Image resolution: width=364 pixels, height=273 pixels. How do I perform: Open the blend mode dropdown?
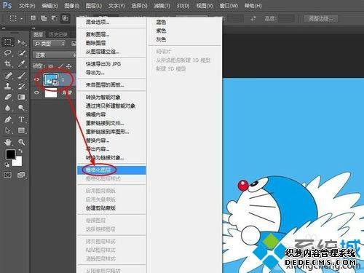[54, 55]
